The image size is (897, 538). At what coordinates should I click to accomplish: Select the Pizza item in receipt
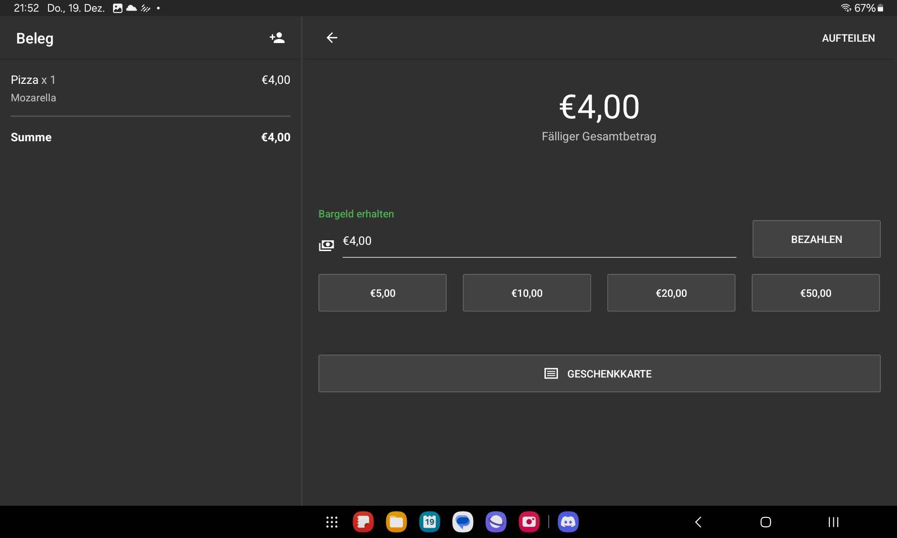[150, 88]
